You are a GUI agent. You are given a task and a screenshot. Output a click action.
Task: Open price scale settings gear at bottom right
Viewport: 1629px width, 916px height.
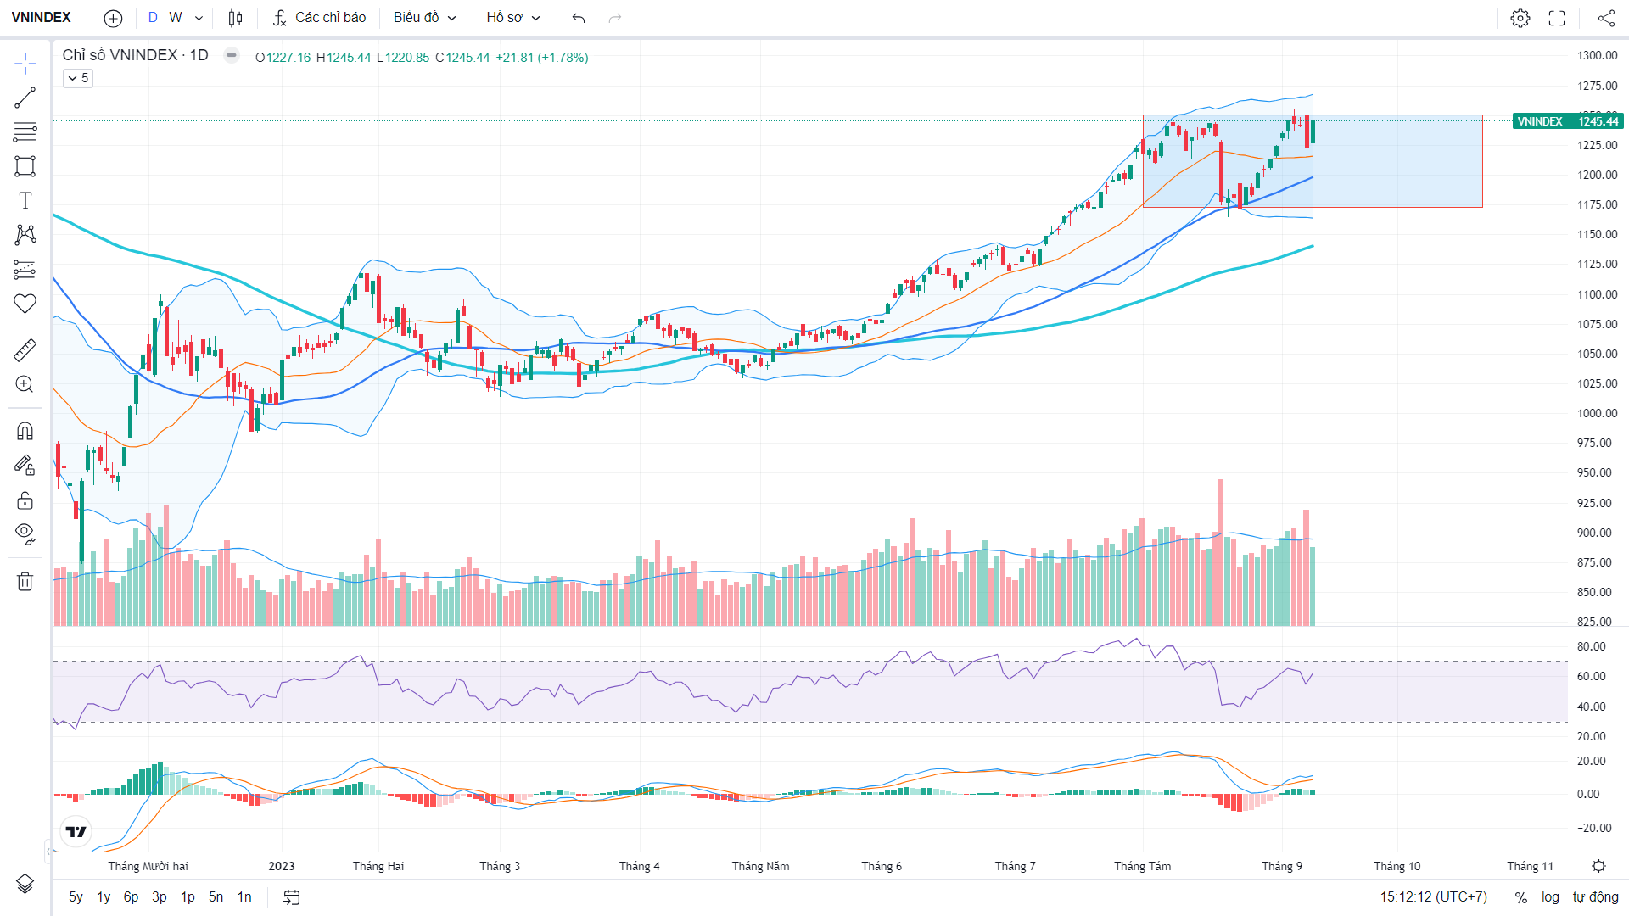pos(1599,866)
